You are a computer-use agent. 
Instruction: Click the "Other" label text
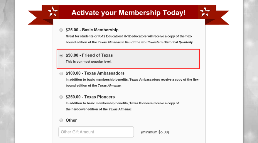tap(71, 120)
